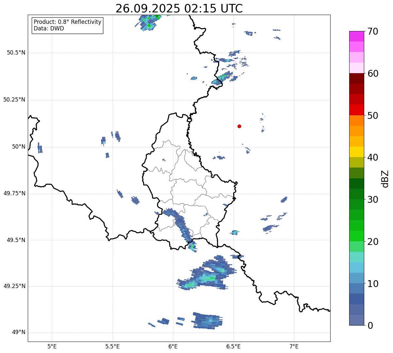
Task: Click the 5°E longitude label
Action: (52, 346)
